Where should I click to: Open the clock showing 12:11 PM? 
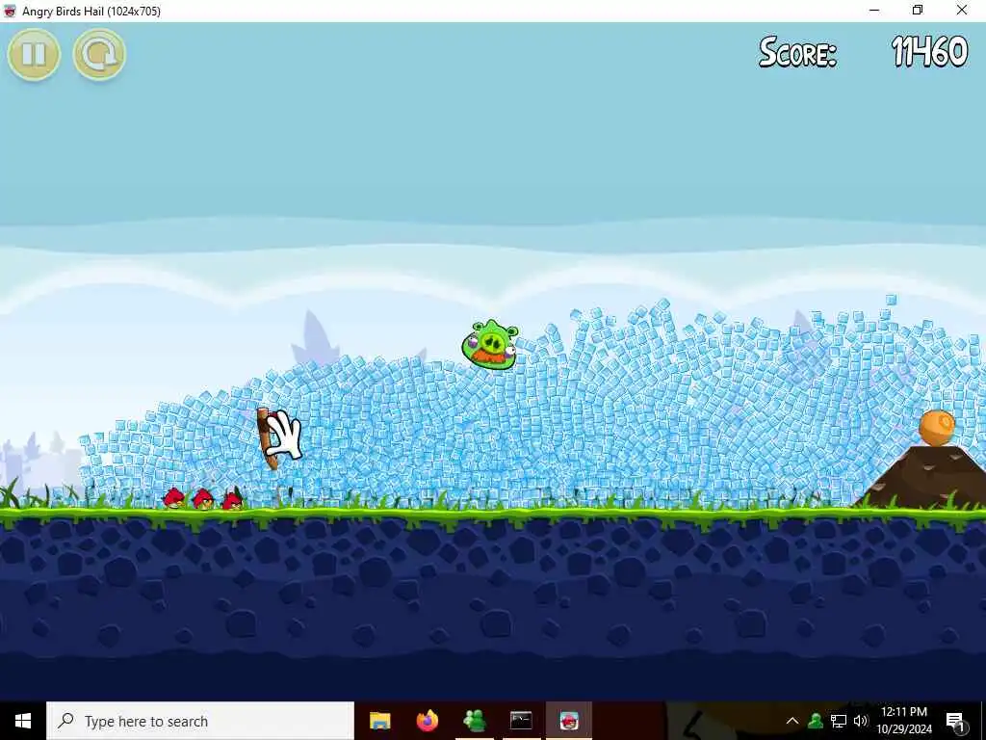pos(903,721)
